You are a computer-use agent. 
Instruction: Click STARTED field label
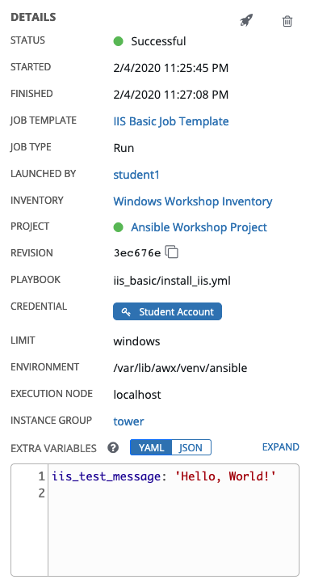pos(31,67)
